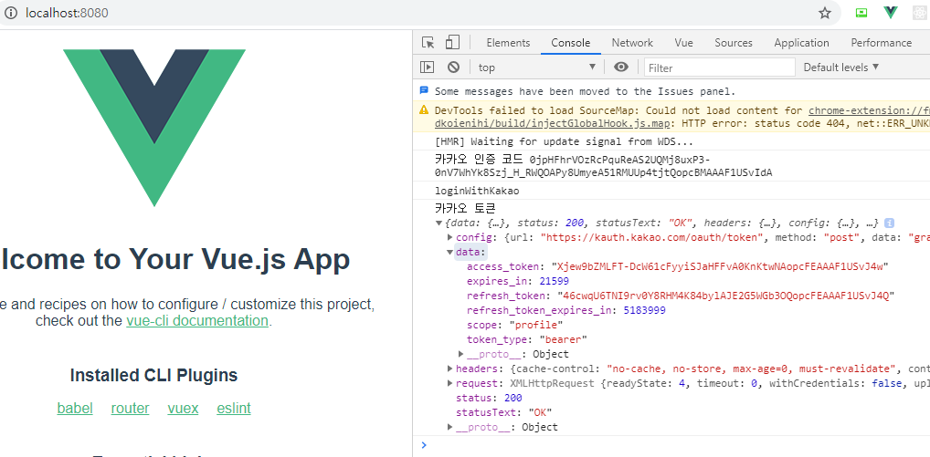
Task: Toggle the device toolbar icon
Action: click(452, 43)
